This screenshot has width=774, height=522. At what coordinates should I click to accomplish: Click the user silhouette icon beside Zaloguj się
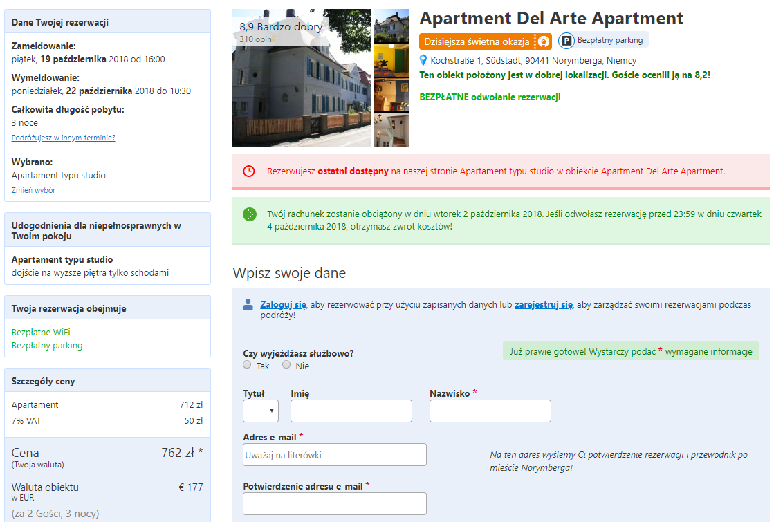point(248,304)
